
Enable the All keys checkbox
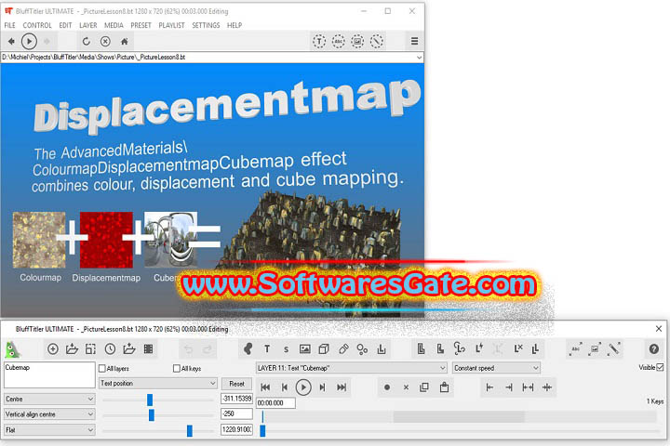click(177, 368)
